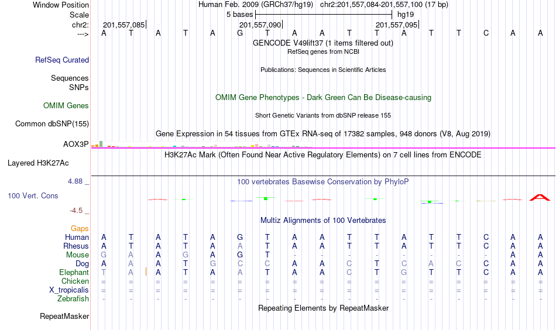Click the GENCODE V49lift37 track title

click(323, 43)
